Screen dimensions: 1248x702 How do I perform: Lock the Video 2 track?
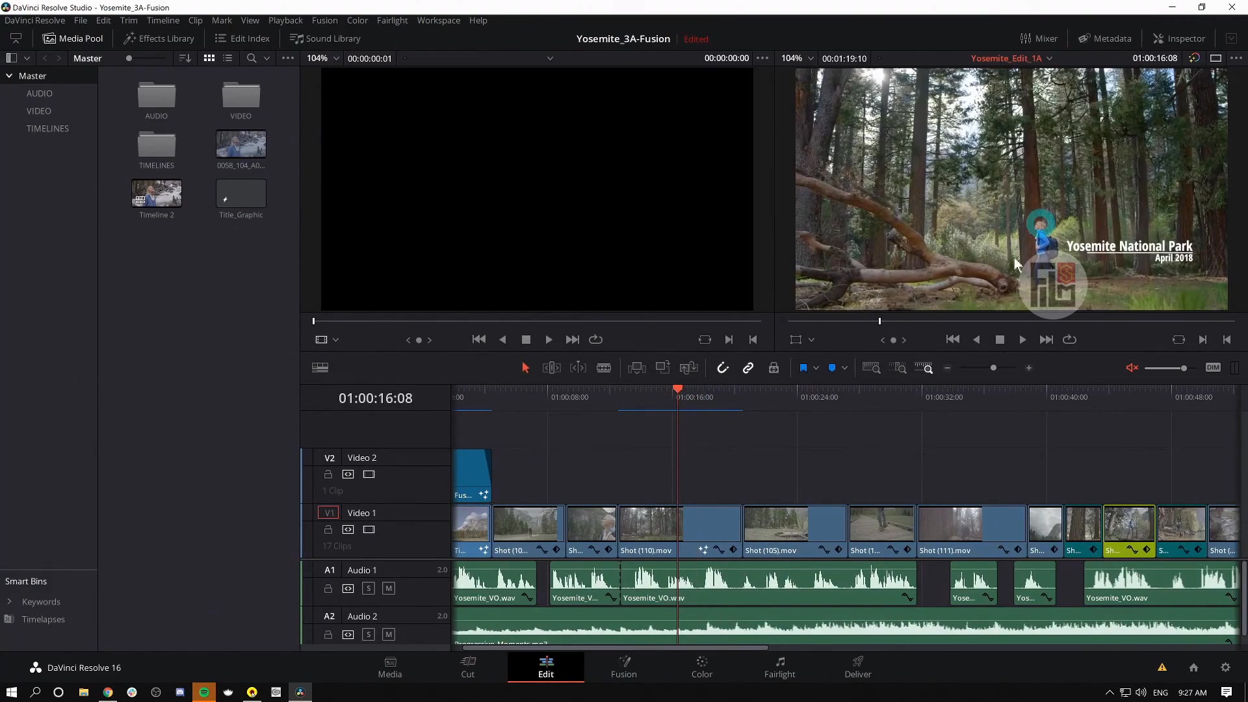328,474
